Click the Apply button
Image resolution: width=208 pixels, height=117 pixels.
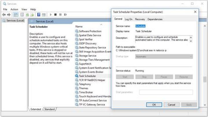189,105
